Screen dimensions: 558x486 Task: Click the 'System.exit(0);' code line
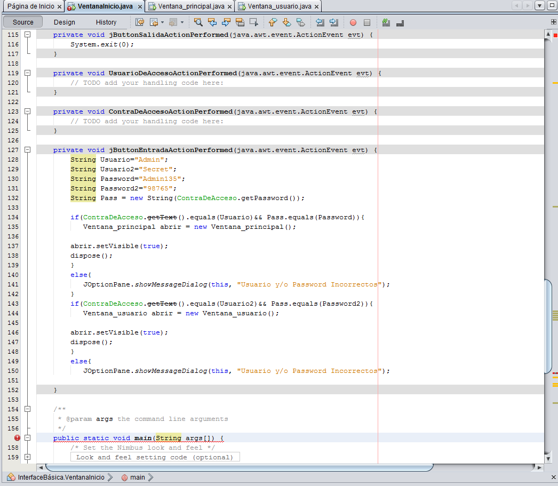coord(102,44)
